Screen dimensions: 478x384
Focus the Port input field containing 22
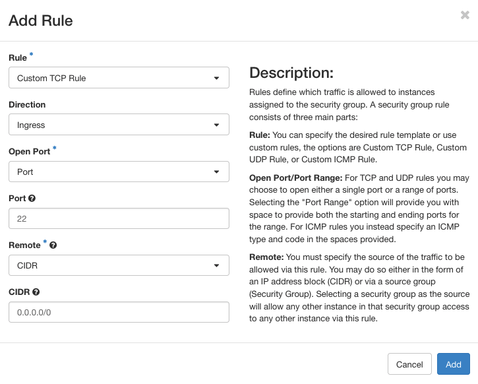click(119, 218)
